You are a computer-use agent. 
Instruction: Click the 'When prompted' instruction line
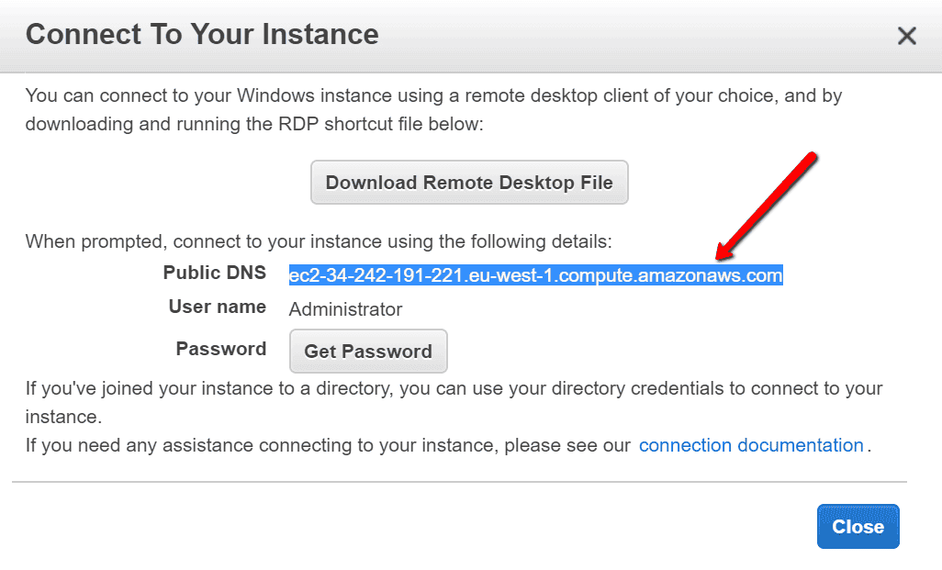[x=318, y=242]
